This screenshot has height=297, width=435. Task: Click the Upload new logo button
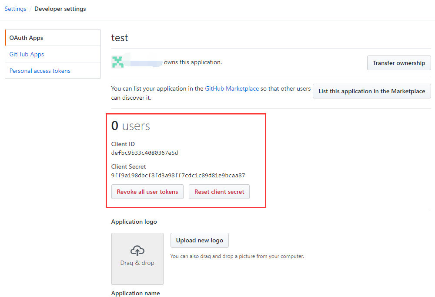(200, 240)
